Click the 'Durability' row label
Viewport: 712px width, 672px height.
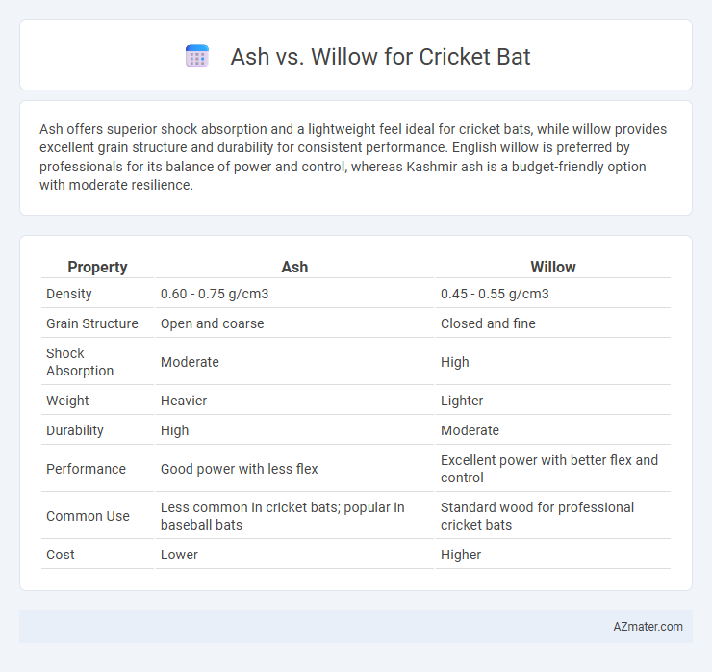click(75, 430)
